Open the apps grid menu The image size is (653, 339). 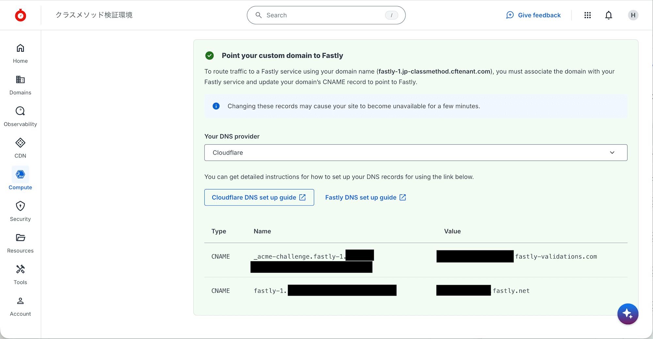click(x=587, y=15)
